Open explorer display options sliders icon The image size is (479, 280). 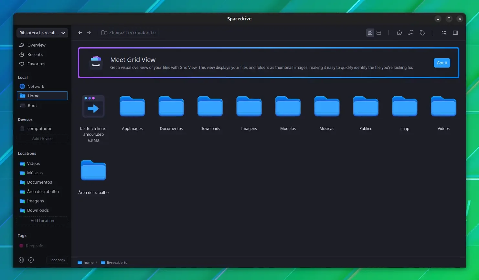(444, 33)
